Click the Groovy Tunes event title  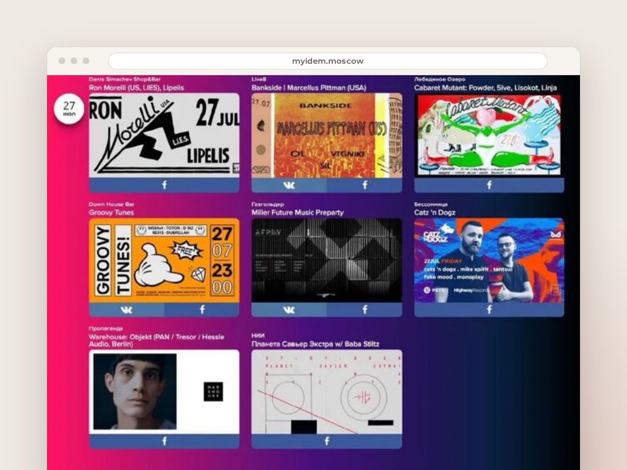pos(111,213)
